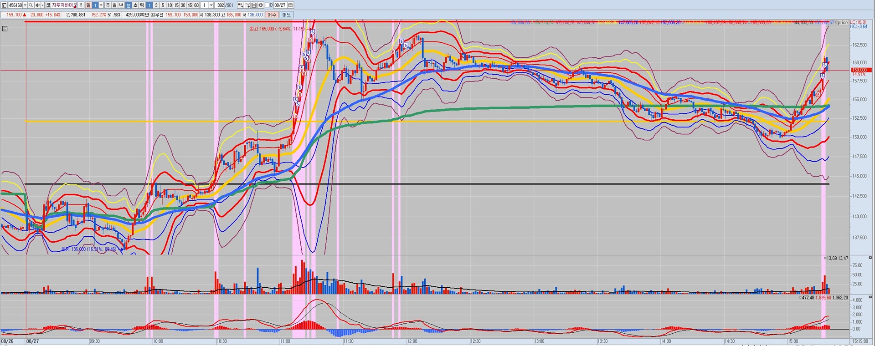Click the 매수 buy button
Viewport: 875px width, 346px height.
[272, 15]
